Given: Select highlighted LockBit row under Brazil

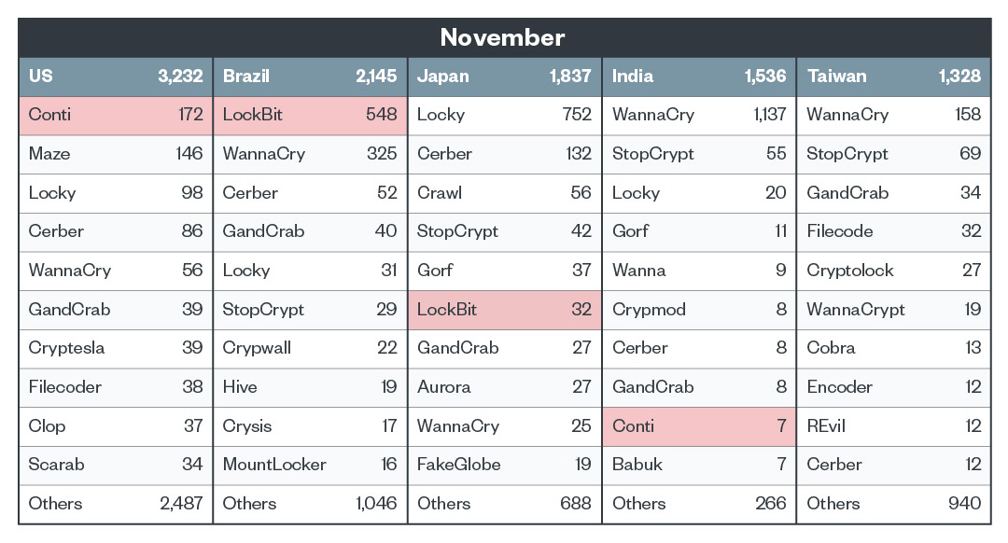Looking at the screenshot, I should tap(310, 116).
